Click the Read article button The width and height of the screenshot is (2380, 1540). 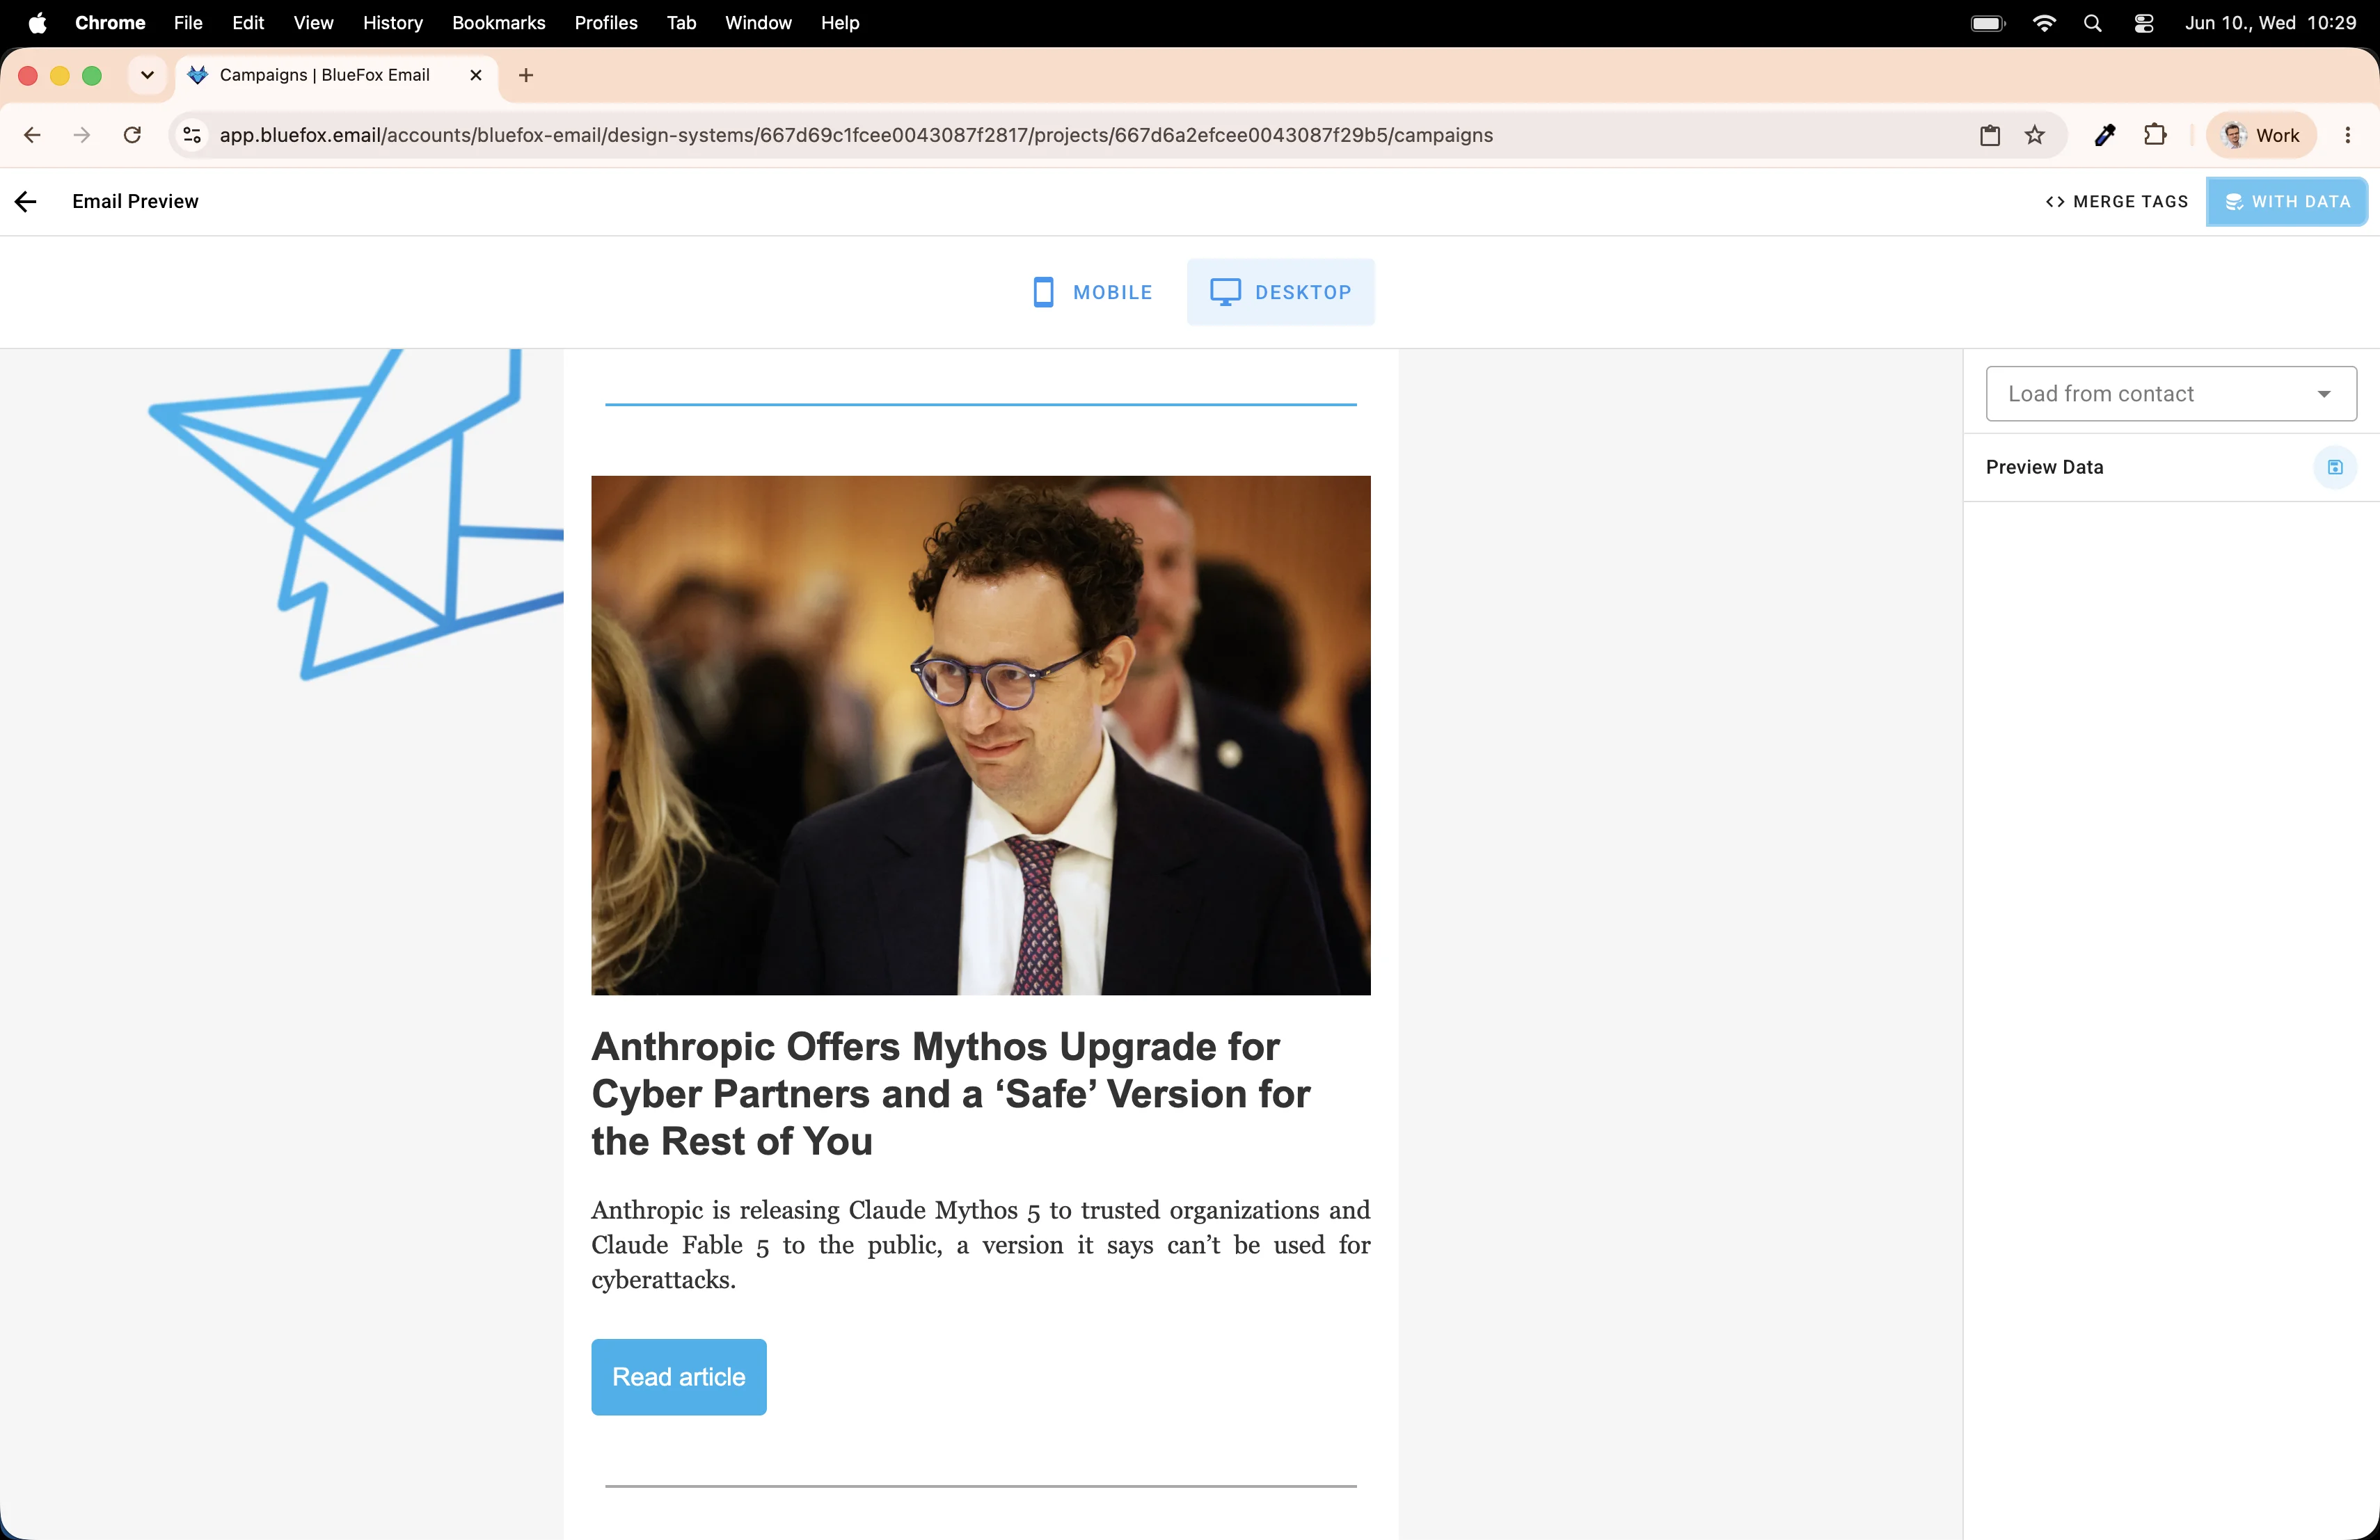(x=679, y=1377)
